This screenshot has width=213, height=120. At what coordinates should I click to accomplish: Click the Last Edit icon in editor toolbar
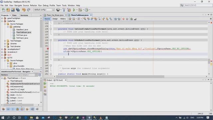[70, 19]
